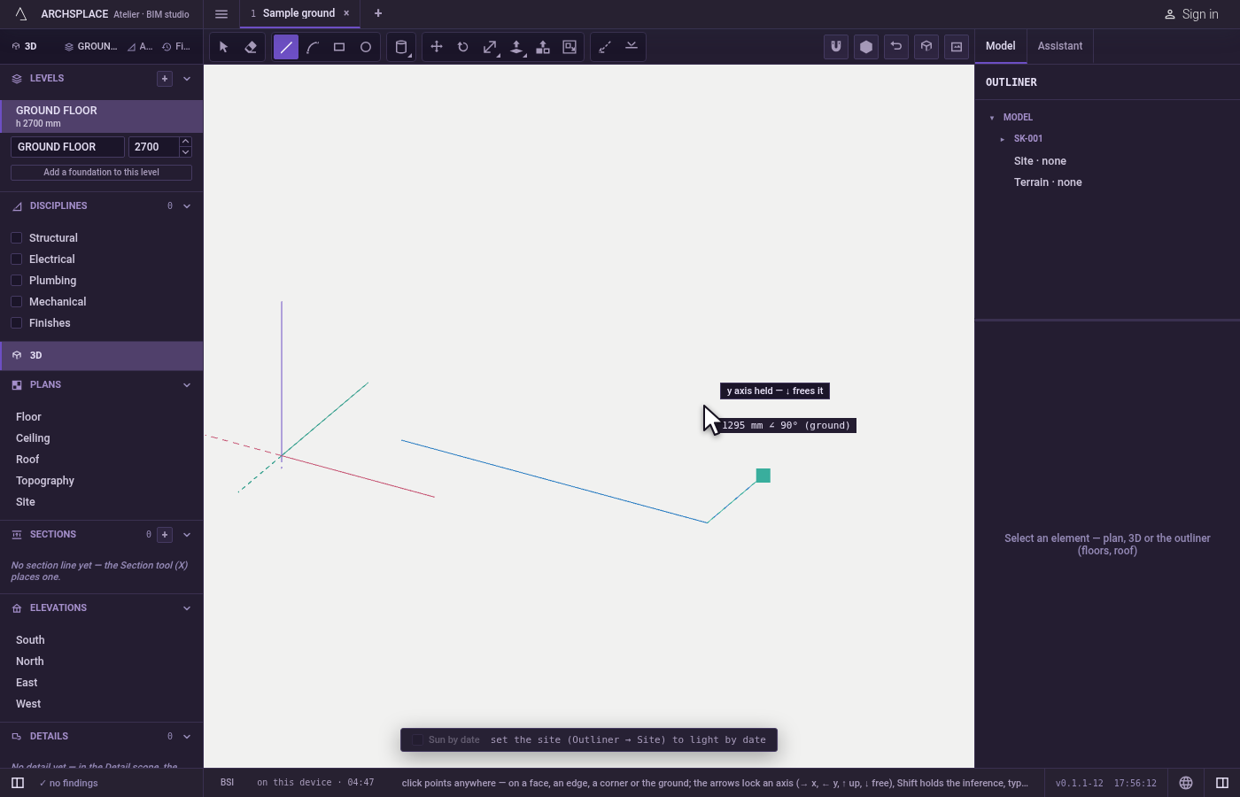
Task: Tick the Plumbing checkbox
Action: click(16, 281)
